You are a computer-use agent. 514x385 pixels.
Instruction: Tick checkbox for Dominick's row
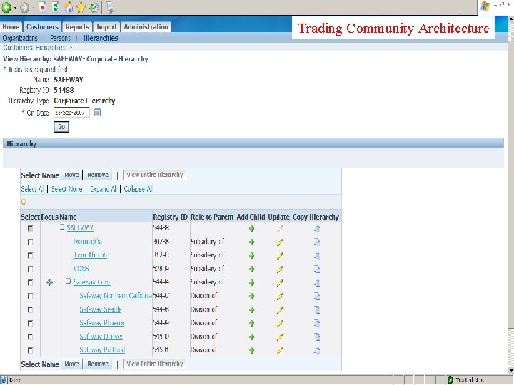30,242
